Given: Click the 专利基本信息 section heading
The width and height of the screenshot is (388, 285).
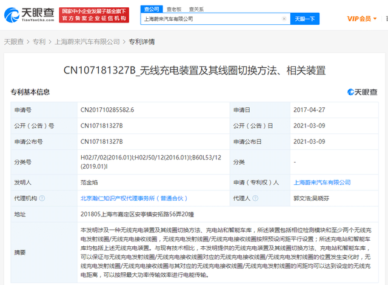Looking at the screenshot, I should (x=30, y=92).
